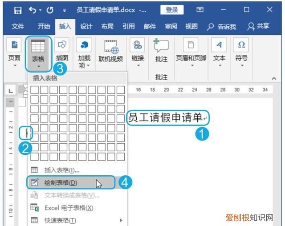Click the submenu arrow of 快速表格(T)
Screen dimensions: 285x226
121,220
